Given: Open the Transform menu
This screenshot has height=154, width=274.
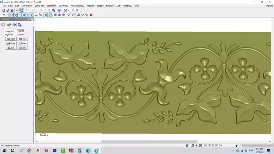Looking at the screenshot, I should coord(51,6).
